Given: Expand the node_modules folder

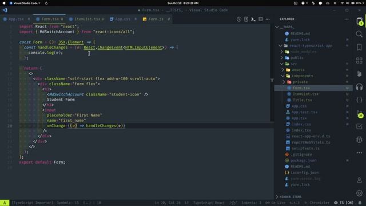Looking at the screenshot, I should 282,51.
